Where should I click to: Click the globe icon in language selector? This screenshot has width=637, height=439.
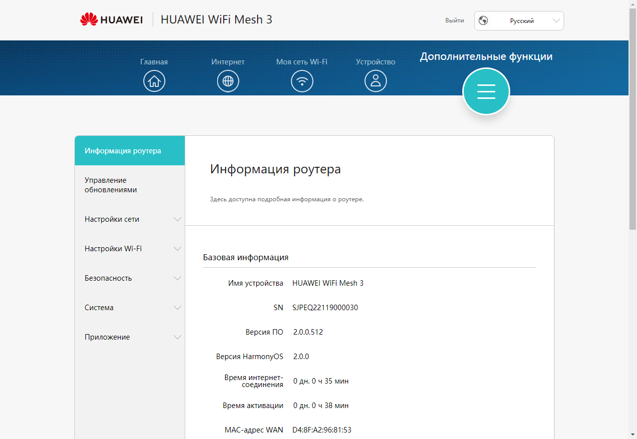483,21
